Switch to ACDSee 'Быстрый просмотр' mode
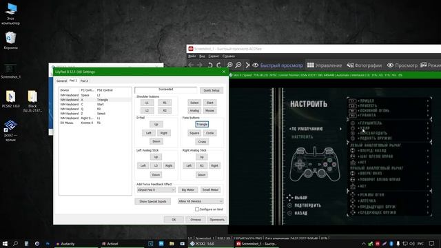The image size is (441, 248). (277, 65)
